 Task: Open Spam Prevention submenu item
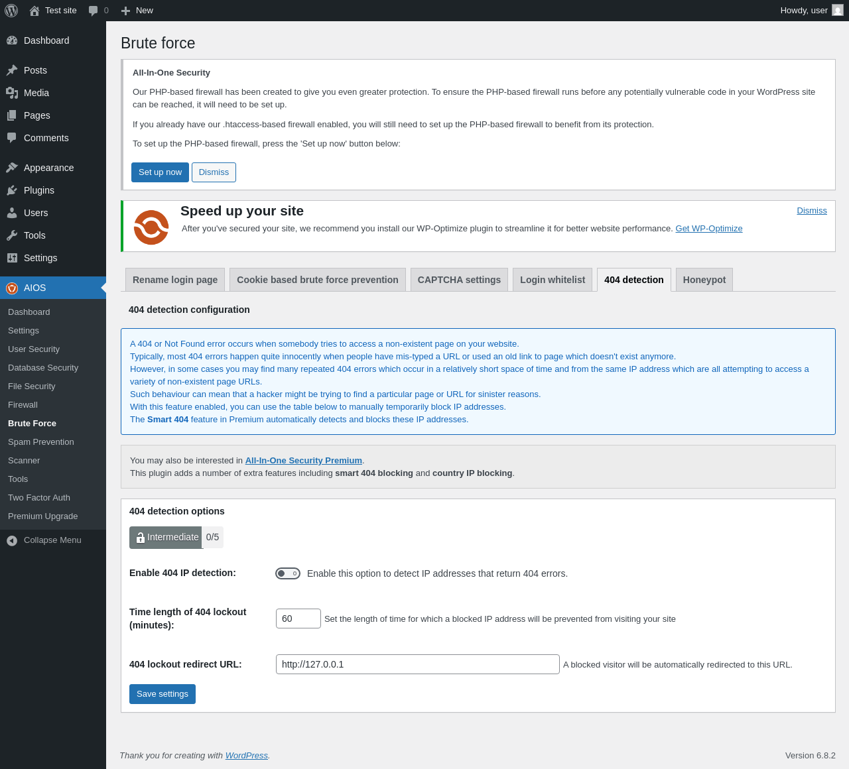(53, 442)
